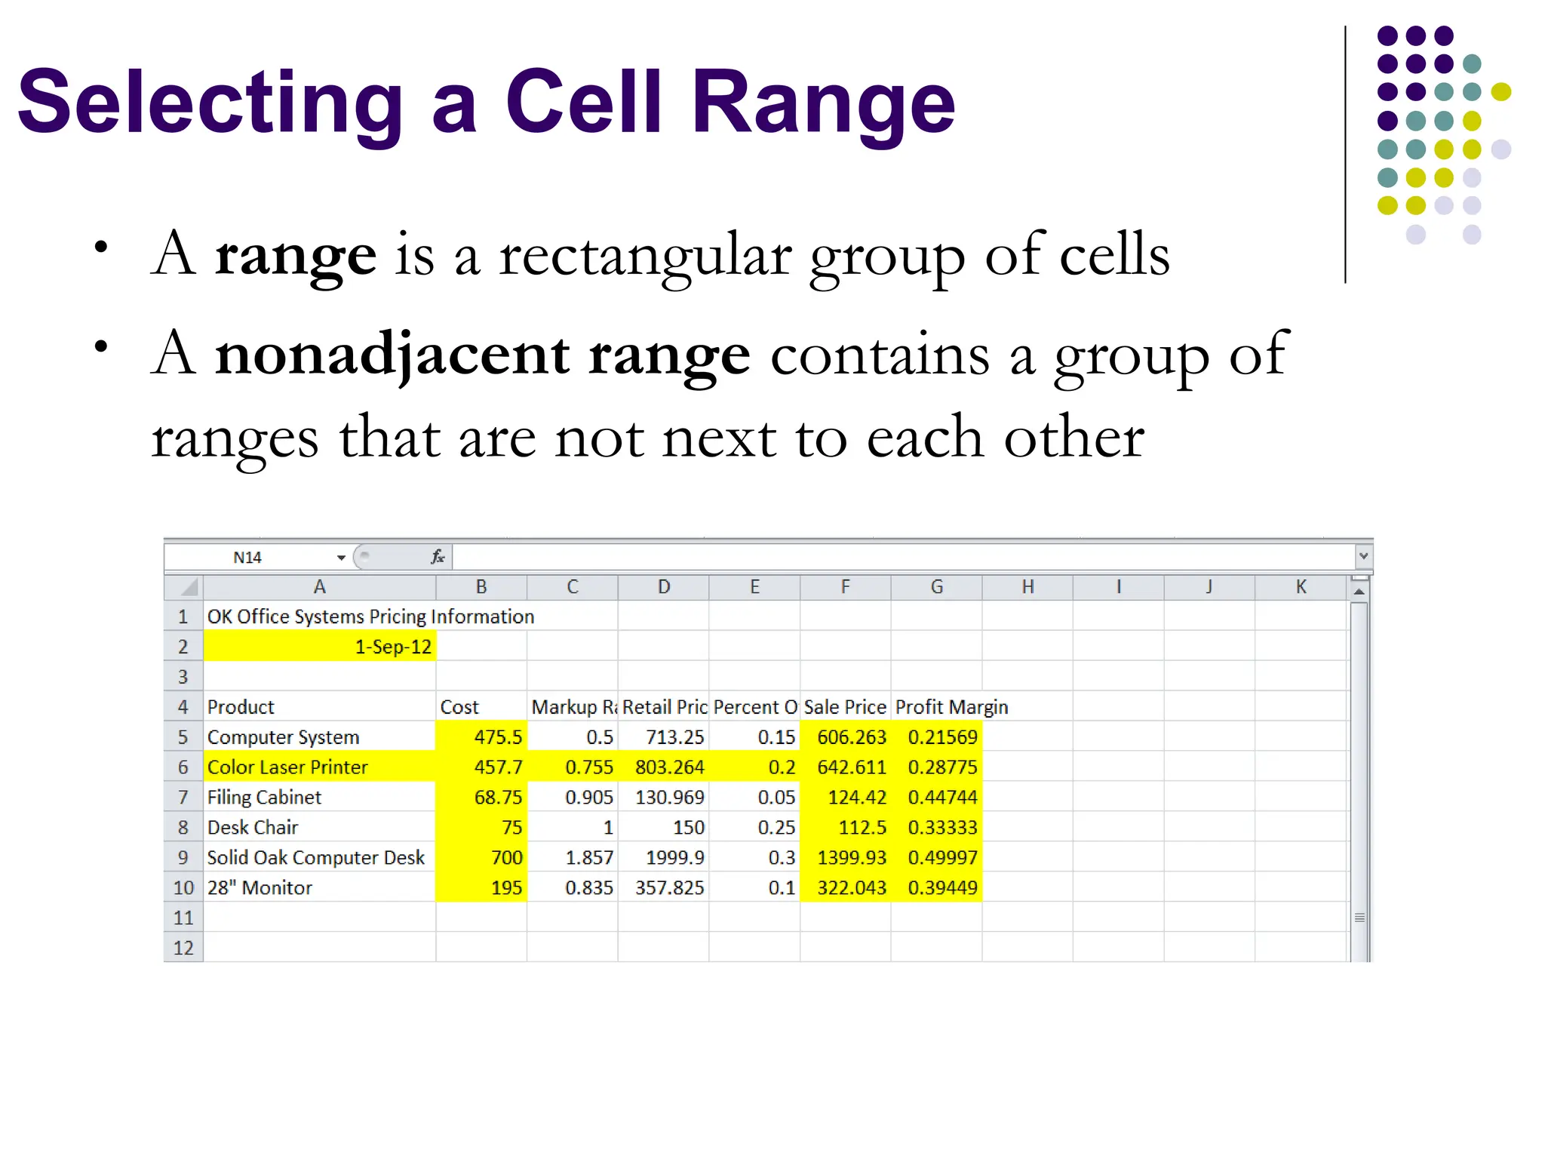Click the horizontal split box above the scrollbar
Viewport: 1545px width, 1159px height.
pyautogui.click(x=1359, y=579)
